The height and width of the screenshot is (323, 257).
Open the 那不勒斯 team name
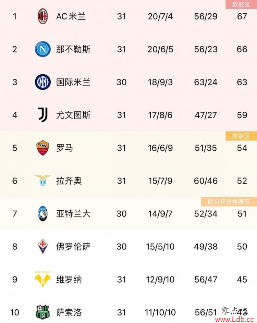coord(73,49)
